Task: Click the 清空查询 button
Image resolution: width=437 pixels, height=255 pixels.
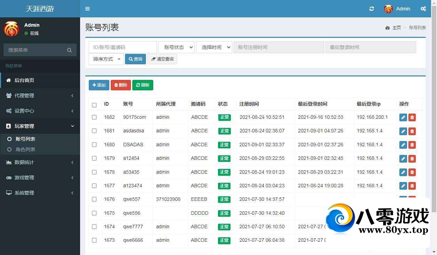Action: [x=162, y=59]
